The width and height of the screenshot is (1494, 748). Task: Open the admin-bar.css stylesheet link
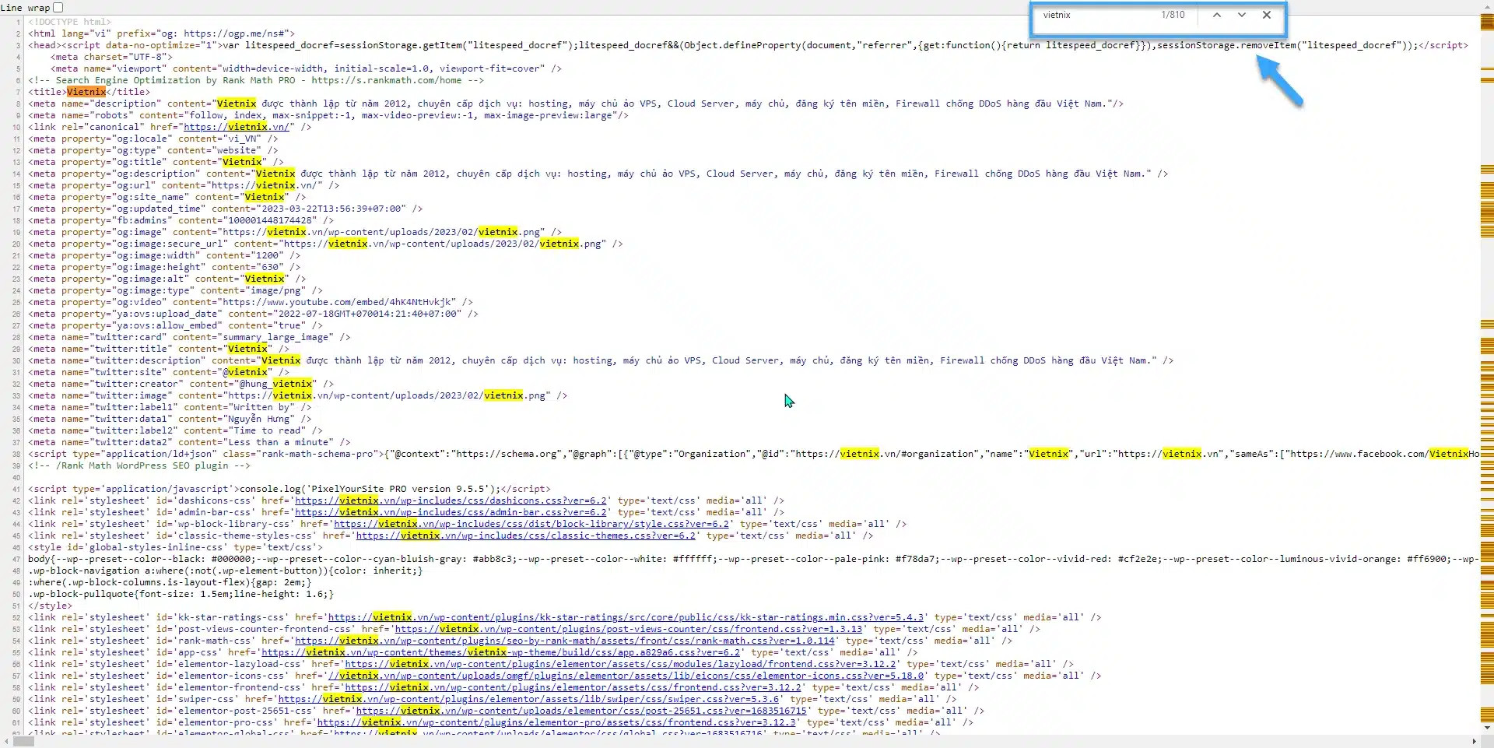coord(450,512)
